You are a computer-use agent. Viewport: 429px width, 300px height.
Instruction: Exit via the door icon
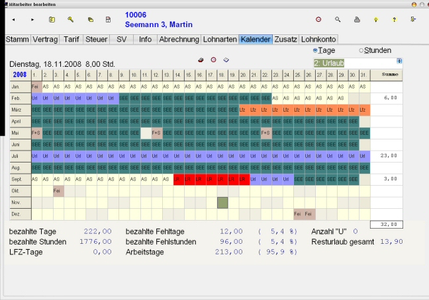click(413, 19)
